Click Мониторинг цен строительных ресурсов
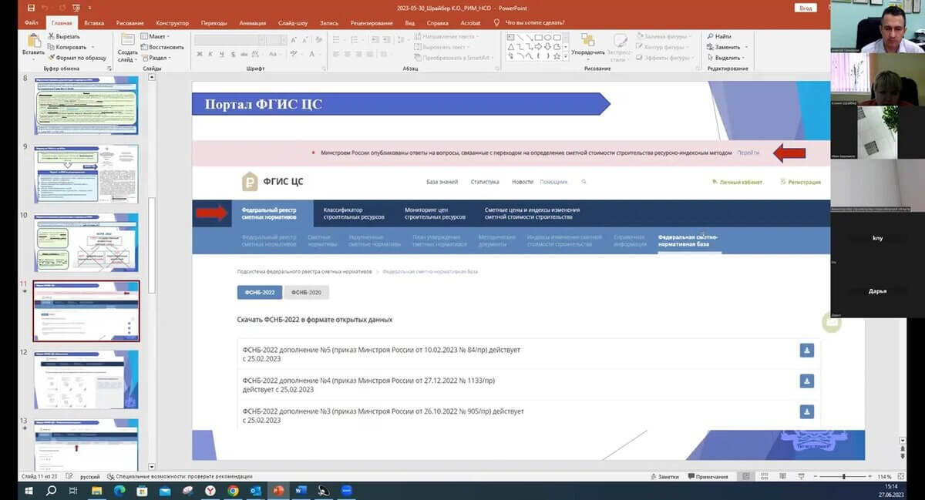925x500 pixels. [x=435, y=213]
